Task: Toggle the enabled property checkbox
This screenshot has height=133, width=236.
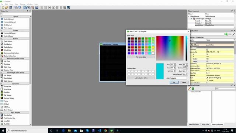Action: point(207,50)
